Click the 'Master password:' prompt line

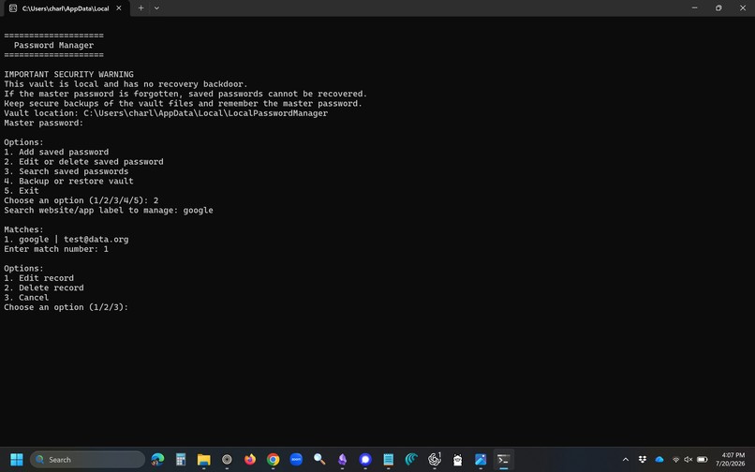coord(44,123)
